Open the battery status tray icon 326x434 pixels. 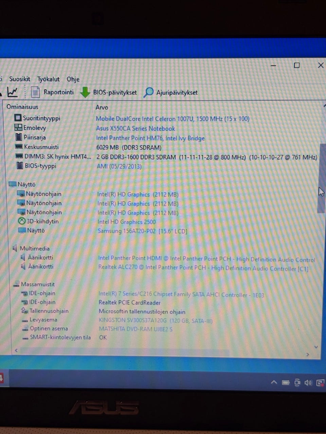pyautogui.click(x=286, y=382)
